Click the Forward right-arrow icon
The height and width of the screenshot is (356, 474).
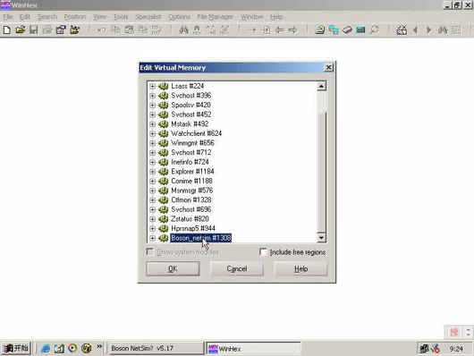293,30
